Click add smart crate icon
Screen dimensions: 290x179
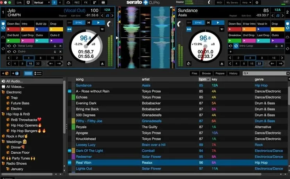coord(15,73)
